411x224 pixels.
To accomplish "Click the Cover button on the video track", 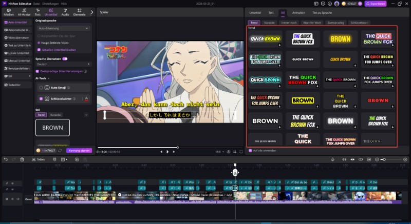I will [x=28, y=199].
